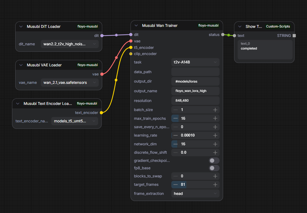Decrease network_dim using the minus icon
Image resolution: width=307 pixels, height=213 pixels.
coord(176,144)
